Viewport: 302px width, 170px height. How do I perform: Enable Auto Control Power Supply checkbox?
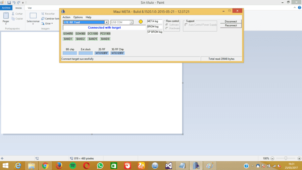click(186, 25)
